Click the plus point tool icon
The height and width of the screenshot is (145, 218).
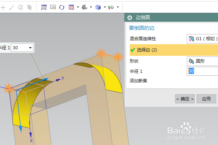(3, 7)
